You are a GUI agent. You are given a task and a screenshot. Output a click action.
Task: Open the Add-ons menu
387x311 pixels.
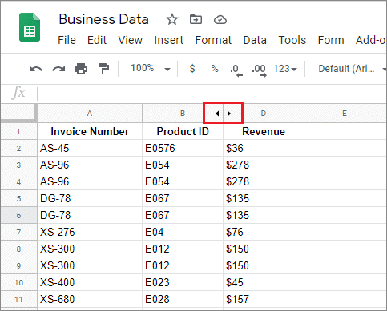click(x=371, y=40)
